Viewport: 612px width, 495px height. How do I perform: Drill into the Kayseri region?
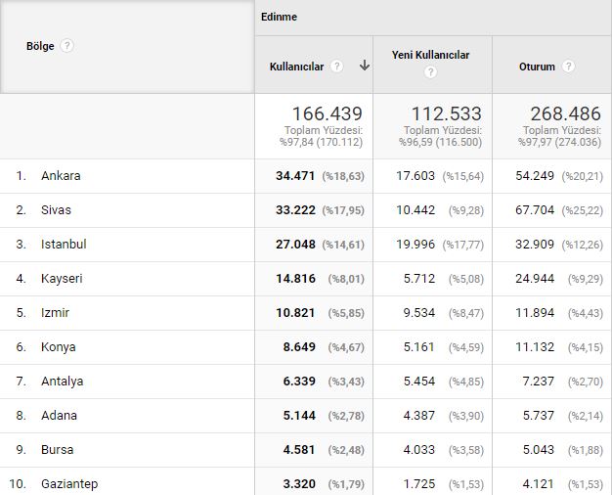(62, 279)
